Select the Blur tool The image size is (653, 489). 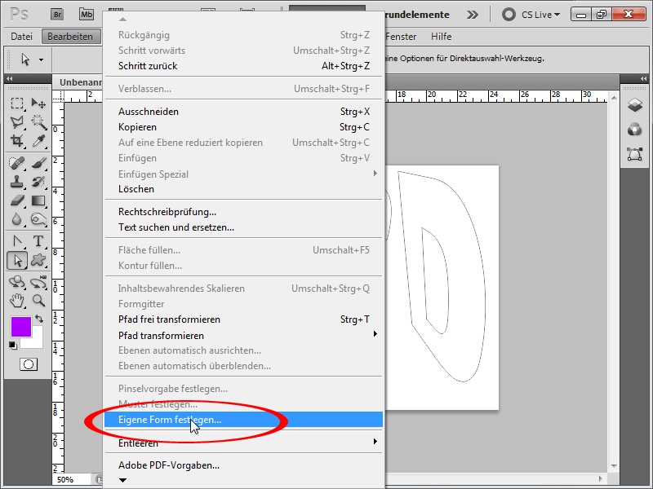click(x=17, y=219)
